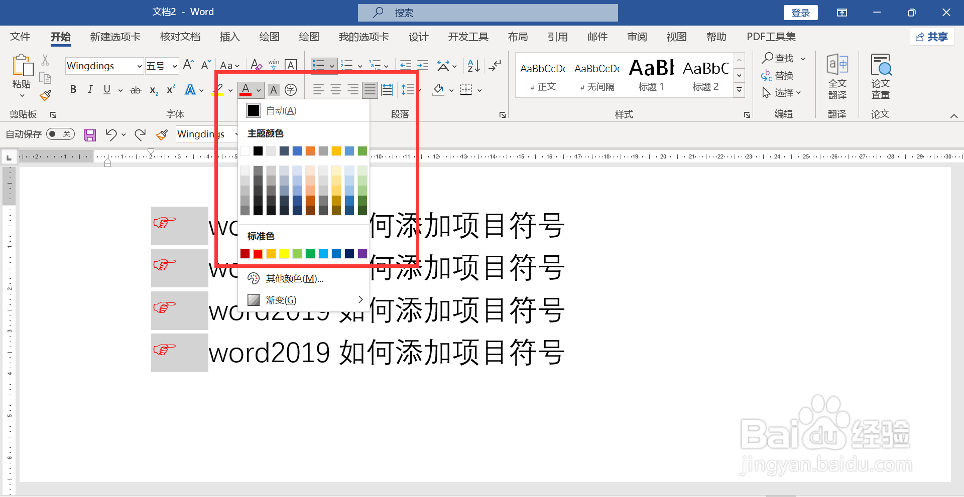
Task: Open the paper plagiarism check tool
Action: (x=881, y=77)
